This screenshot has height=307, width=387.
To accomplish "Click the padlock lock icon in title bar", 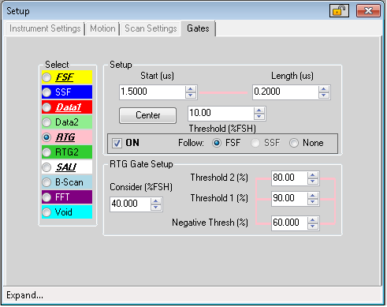I will pyautogui.click(x=339, y=11).
